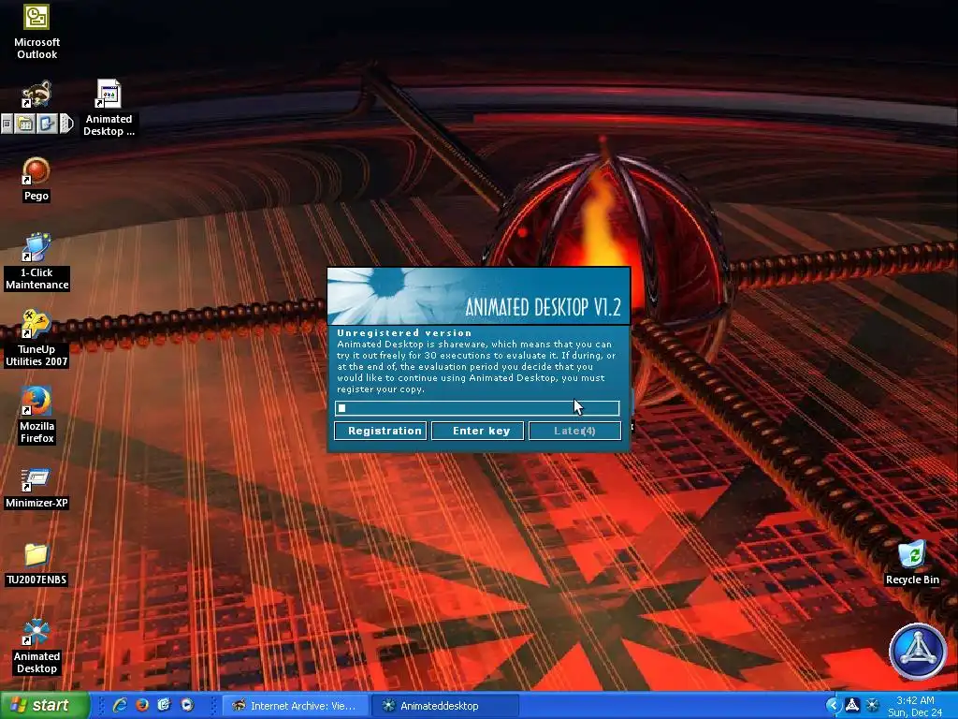Screen dimensions: 958x719
Task: Click the folder calendar icon on the mini toolbar
Action: 25,125
